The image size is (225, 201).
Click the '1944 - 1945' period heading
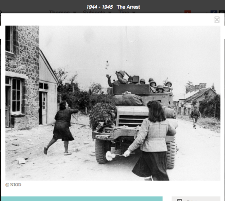pyautogui.click(x=99, y=7)
